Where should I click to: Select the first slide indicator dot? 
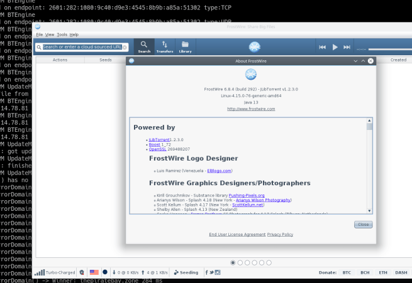pyautogui.click(x=233, y=262)
